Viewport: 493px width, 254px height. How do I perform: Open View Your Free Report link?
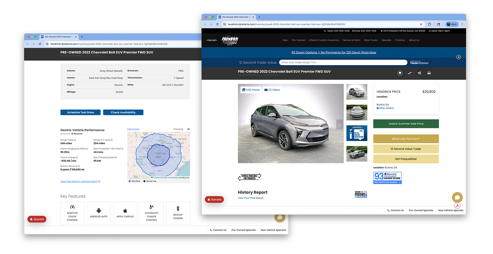[x=251, y=198]
